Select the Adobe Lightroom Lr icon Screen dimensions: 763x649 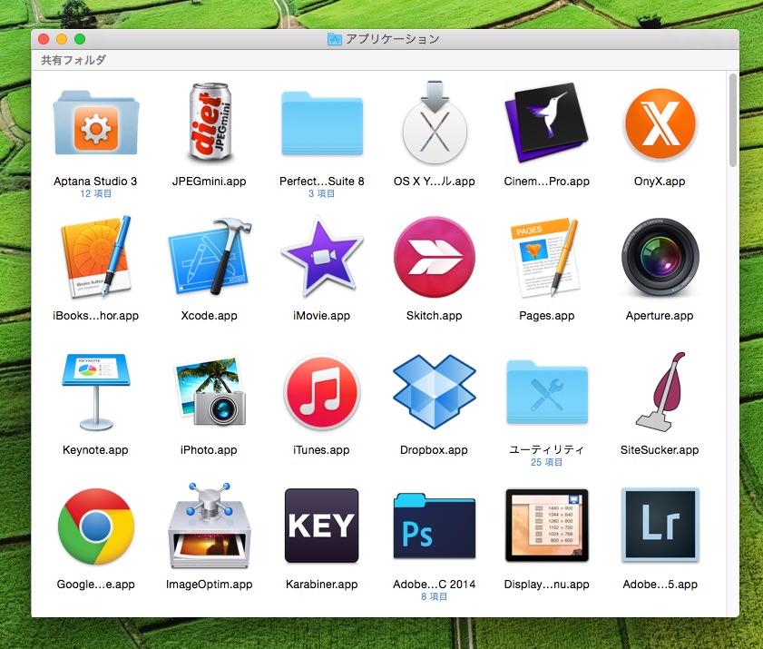pyautogui.click(x=660, y=525)
